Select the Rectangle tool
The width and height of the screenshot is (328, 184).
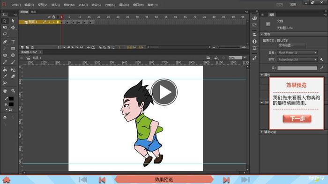pyautogui.click(x=13, y=48)
